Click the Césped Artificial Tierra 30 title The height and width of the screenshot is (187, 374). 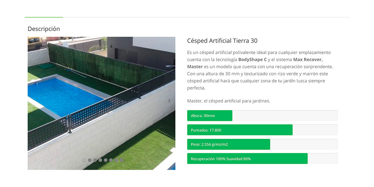pos(222,41)
